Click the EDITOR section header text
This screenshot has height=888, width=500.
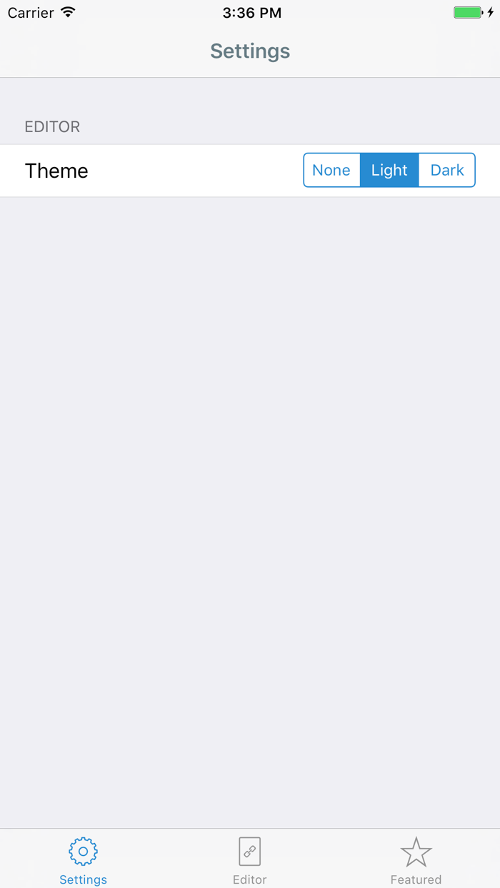tap(52, 127)
